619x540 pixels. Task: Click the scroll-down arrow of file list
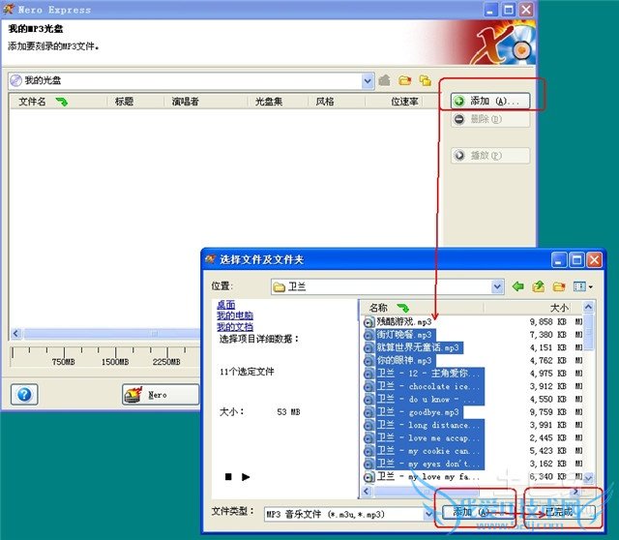click(588, 478)
